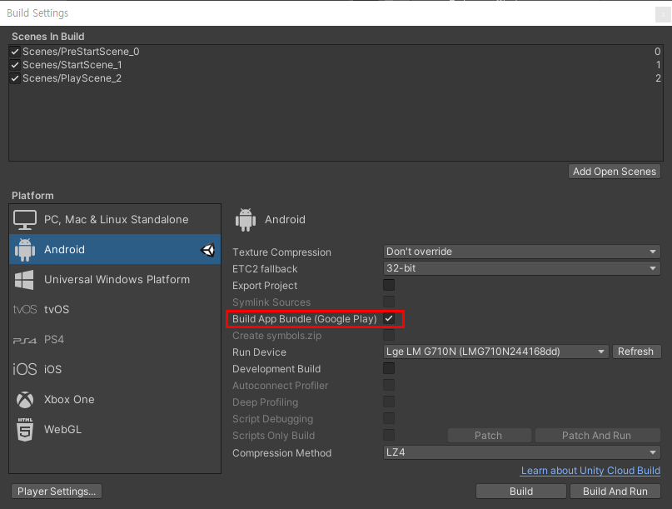Click the PC, Mac & Linux monitor icon
This screenshot has width=672, height=509.
pyautogui.click(x=25, y=220)
